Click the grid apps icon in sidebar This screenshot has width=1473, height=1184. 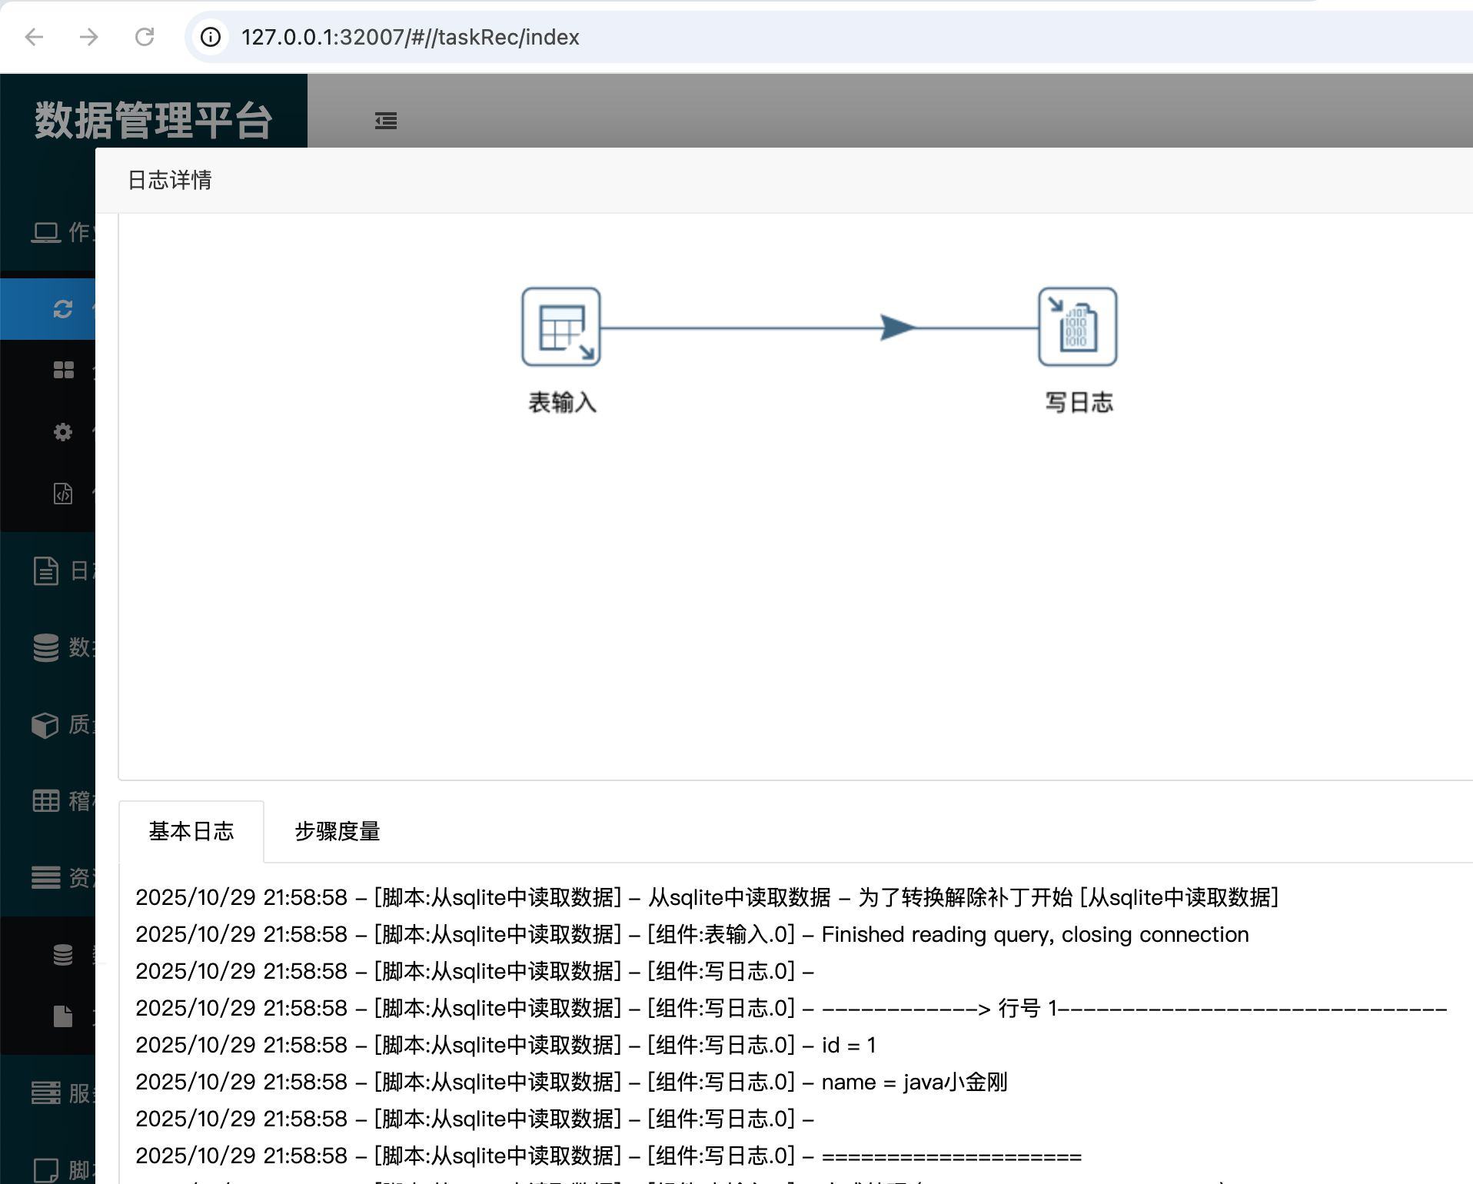[x=64, y=371]
